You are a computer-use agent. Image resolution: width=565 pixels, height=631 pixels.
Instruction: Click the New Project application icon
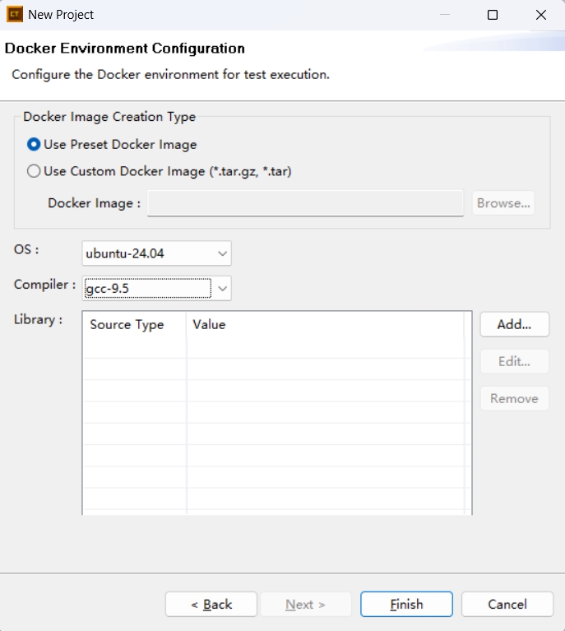(x=15, y=15)
